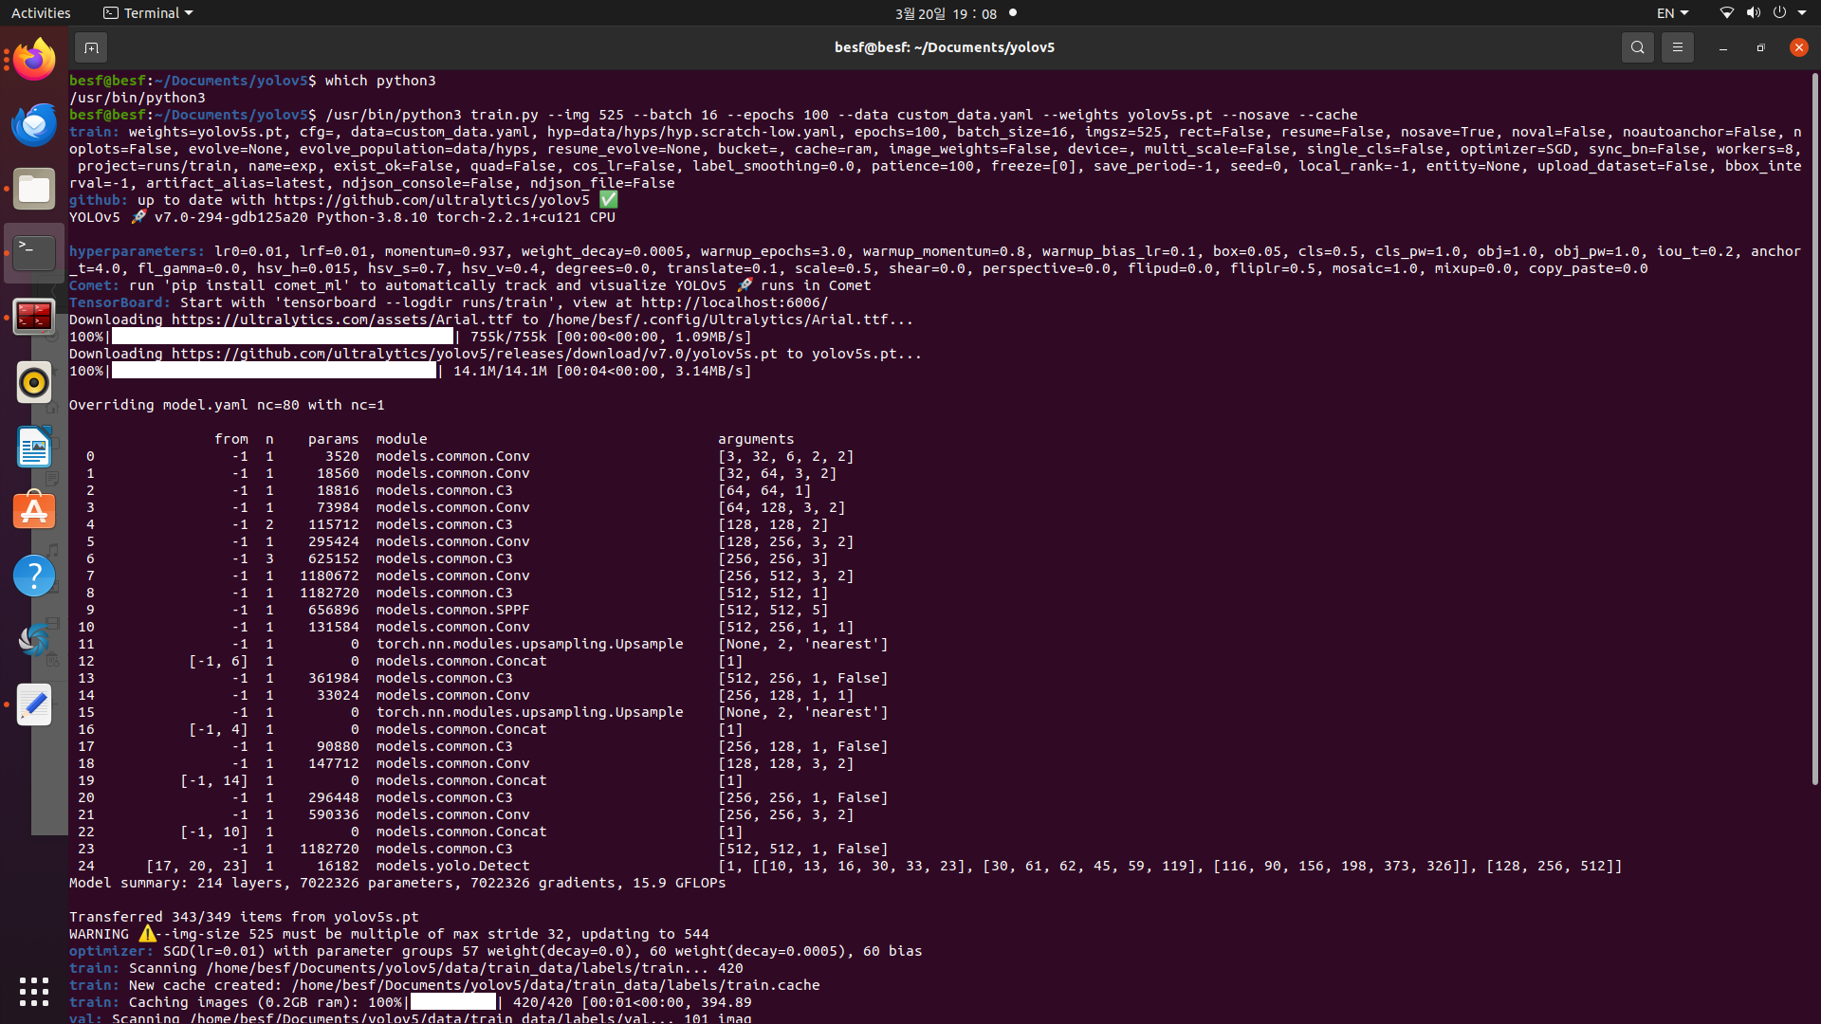Open the clock and calendar menu
Viewport: 1821px width, 1024px height.
coord(946,13)
